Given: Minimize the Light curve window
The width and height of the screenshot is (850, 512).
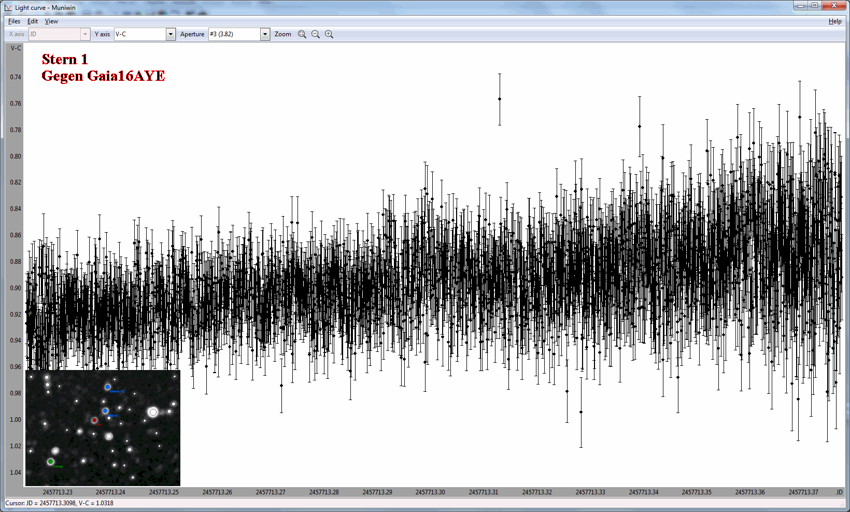Looking at the screenshot, I should pos(801,6).
